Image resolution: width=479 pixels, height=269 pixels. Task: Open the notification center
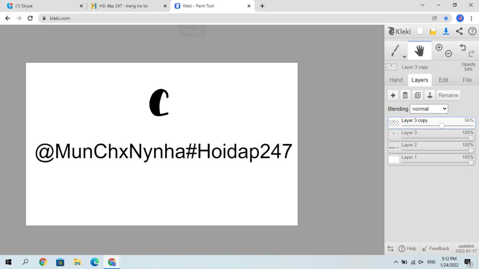pos(468,262)
